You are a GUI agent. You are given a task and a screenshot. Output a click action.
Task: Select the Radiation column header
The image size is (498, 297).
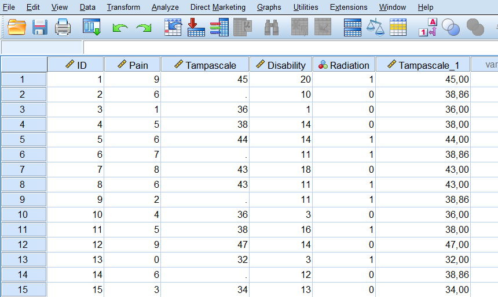344,65
